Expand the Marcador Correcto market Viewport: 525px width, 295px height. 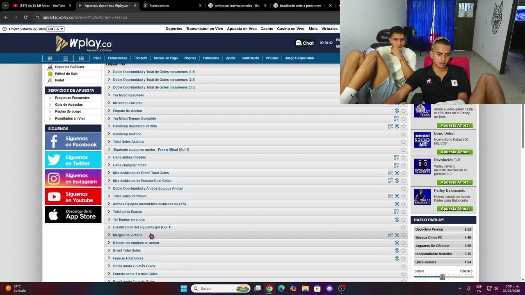(x=128, y=103)
